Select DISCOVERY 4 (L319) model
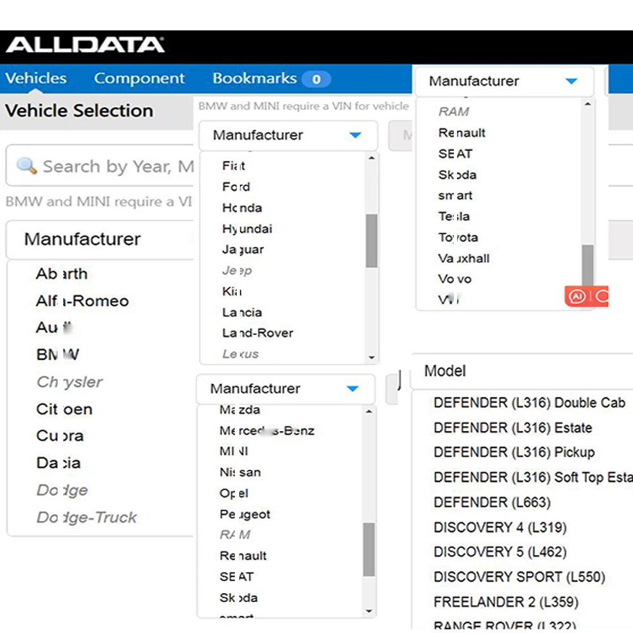 [500, 528]
